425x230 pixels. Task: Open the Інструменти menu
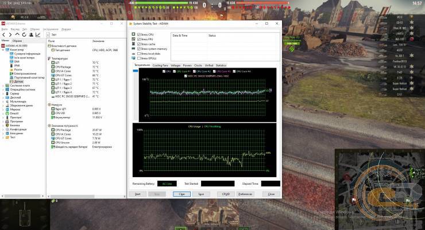pos(51,29)
